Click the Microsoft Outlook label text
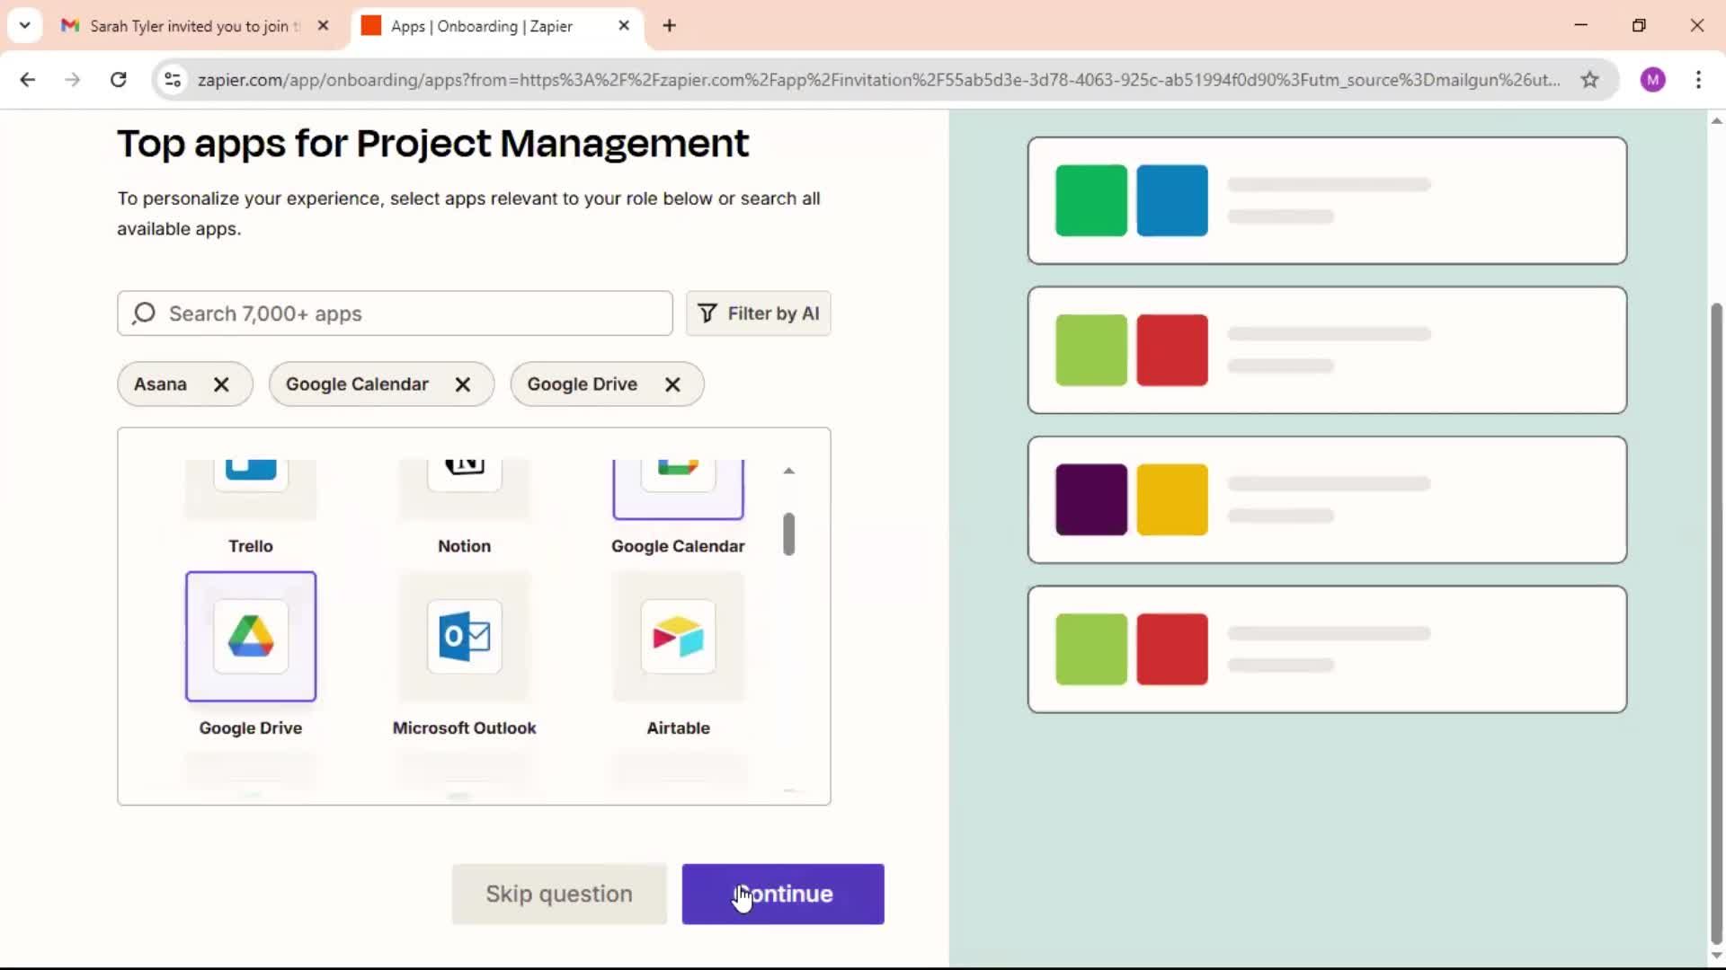1726x970 pixels. [x=465, y=728]
